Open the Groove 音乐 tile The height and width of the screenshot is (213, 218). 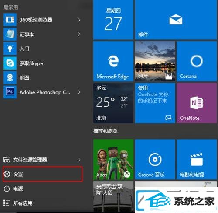click(155, 159)
